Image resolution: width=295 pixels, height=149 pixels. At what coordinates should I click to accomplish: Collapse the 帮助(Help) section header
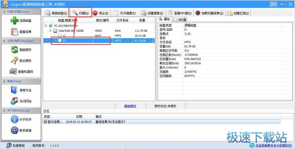[x=21, y=81]
